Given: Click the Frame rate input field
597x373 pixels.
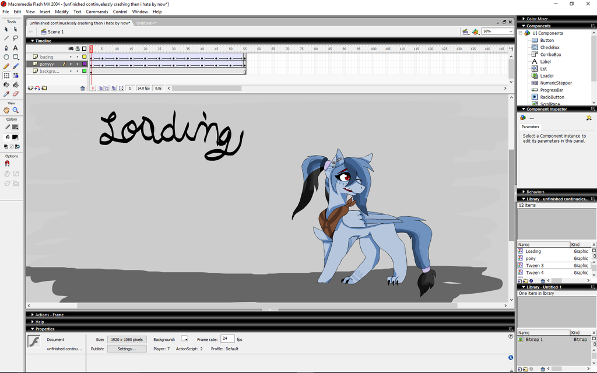Looking at the screenshot, I should coord(227,339).
